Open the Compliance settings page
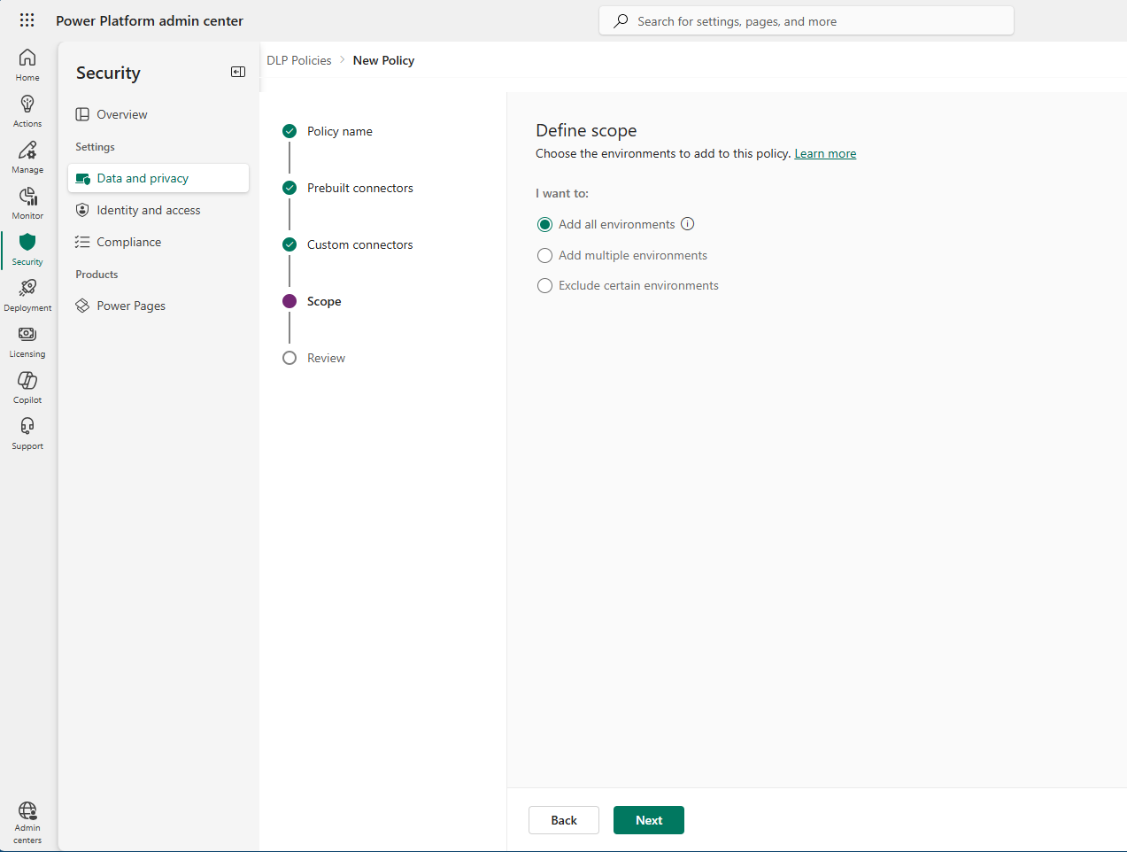 point(128,241)
